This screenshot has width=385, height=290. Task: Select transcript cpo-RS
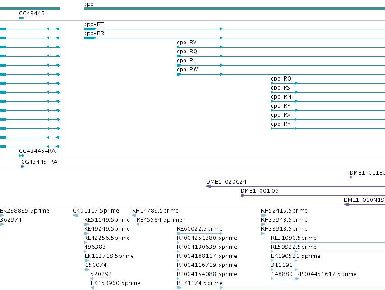(280, 88)
